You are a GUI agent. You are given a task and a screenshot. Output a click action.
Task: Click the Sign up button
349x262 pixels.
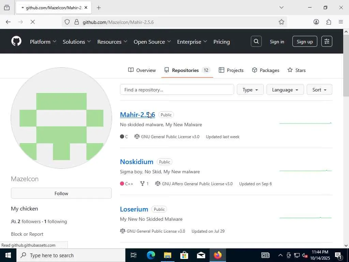[305, 41]
